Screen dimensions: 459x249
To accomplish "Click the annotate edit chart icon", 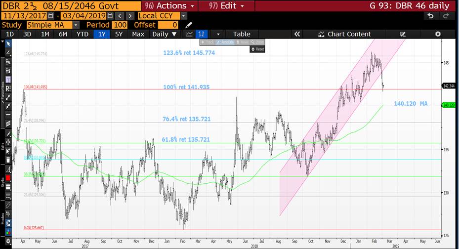I will tap(403, 34).
